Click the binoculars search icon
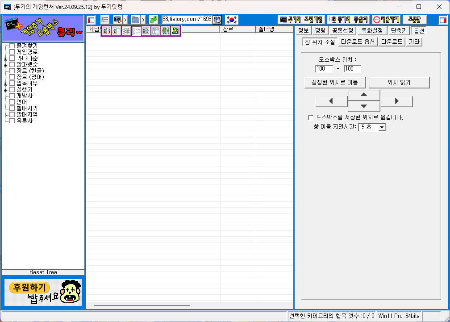This screenshot has height=322, width=450. [217, 20]
